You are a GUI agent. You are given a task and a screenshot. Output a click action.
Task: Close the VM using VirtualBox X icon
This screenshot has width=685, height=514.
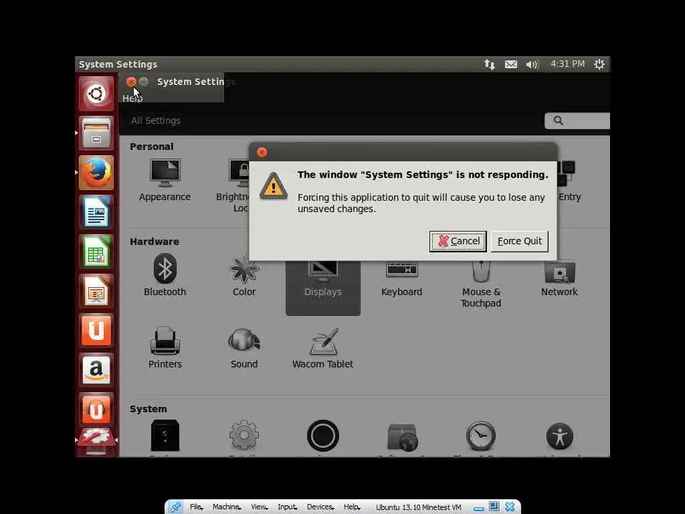pos(510,507)
